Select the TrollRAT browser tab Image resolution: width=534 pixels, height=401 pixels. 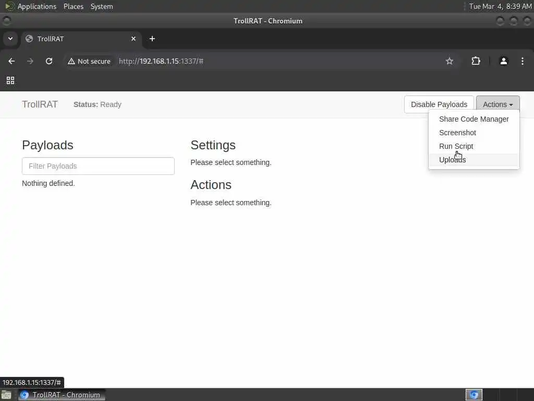(x=81, y=39)
